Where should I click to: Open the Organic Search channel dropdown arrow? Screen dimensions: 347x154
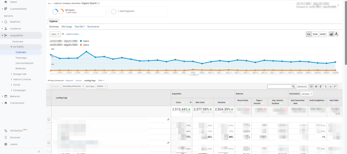pos(99,3)
